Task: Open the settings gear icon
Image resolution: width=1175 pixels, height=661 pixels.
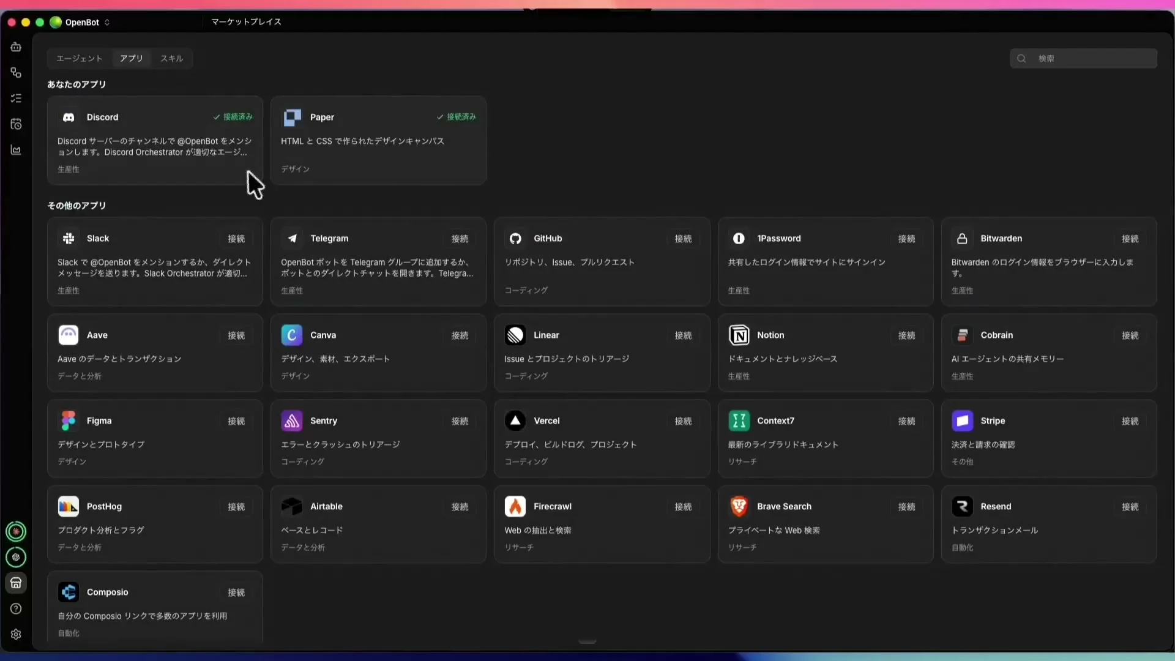Action: pyautogui.click(x=16, y=634)
